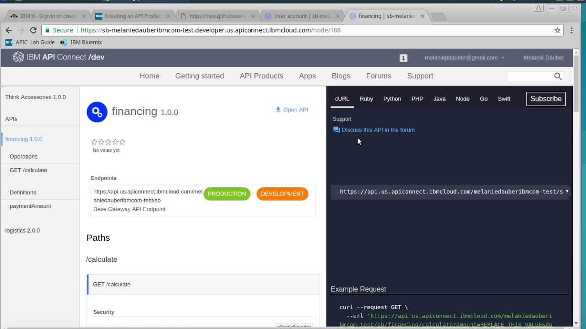Close the raw.githubusercontent tab
Image resolution: width=586 pixels, height=329 pixels.
coord(253,16)
